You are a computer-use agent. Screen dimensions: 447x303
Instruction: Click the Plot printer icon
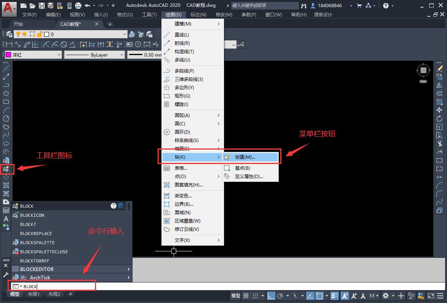[x=78, y=5]
